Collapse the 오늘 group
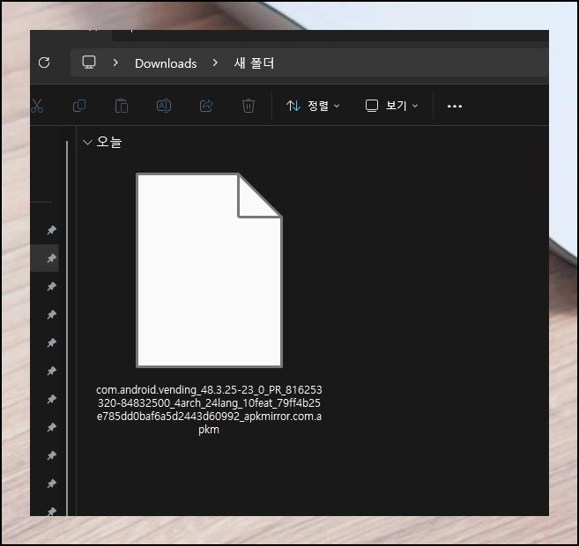This screenshot has width=579, height=546. coord(87,142)
